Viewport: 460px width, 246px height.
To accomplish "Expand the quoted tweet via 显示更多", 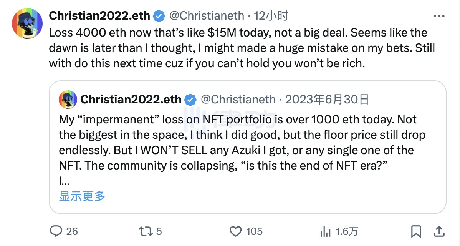I will (x=82, y=196).
